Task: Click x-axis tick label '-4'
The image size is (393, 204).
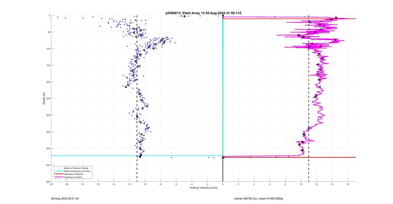Action: point(192,184)
